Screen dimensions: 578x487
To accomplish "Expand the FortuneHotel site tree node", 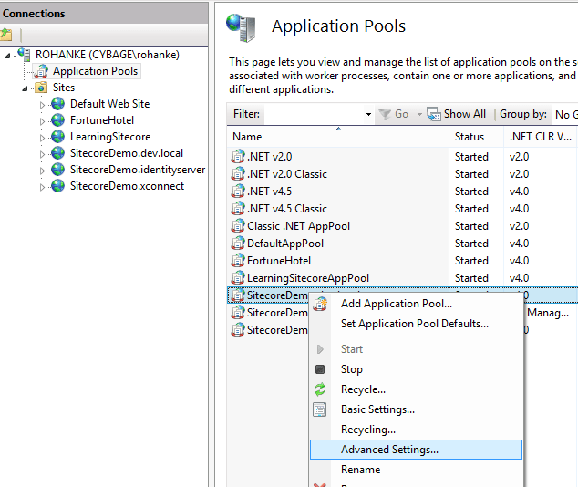I will pyautogui.click(x=42, y=120).
